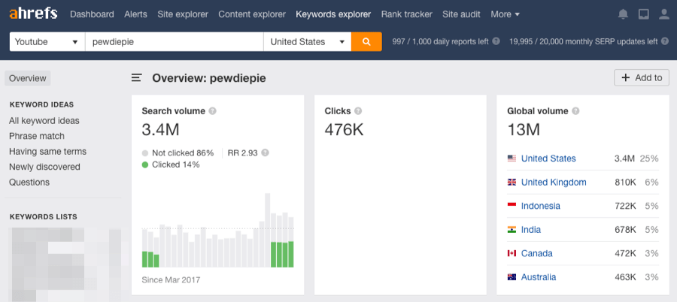Click the United States flag icon
The width and height of the screenshot is (677, 302).
(x=512, y=159)
